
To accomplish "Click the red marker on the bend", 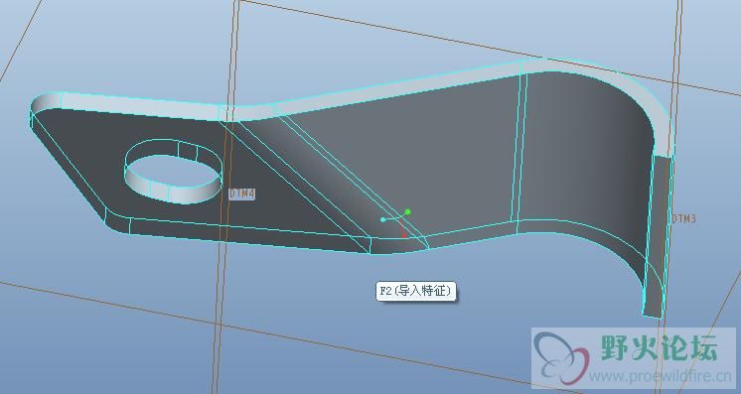I will 404,234.
